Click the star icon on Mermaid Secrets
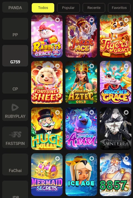The image size is (133, 198). 57,158
